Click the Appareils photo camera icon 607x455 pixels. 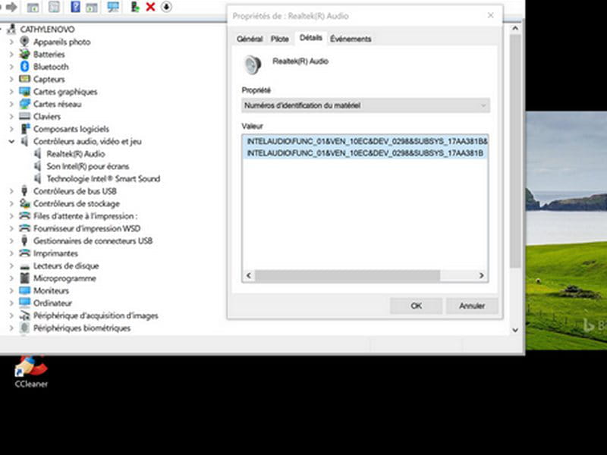24,42
